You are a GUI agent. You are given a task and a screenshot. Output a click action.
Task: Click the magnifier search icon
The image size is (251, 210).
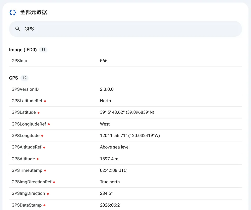coord(18,29)
